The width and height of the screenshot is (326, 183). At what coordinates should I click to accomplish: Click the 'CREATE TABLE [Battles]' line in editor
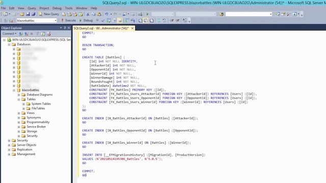click(103, 57)
